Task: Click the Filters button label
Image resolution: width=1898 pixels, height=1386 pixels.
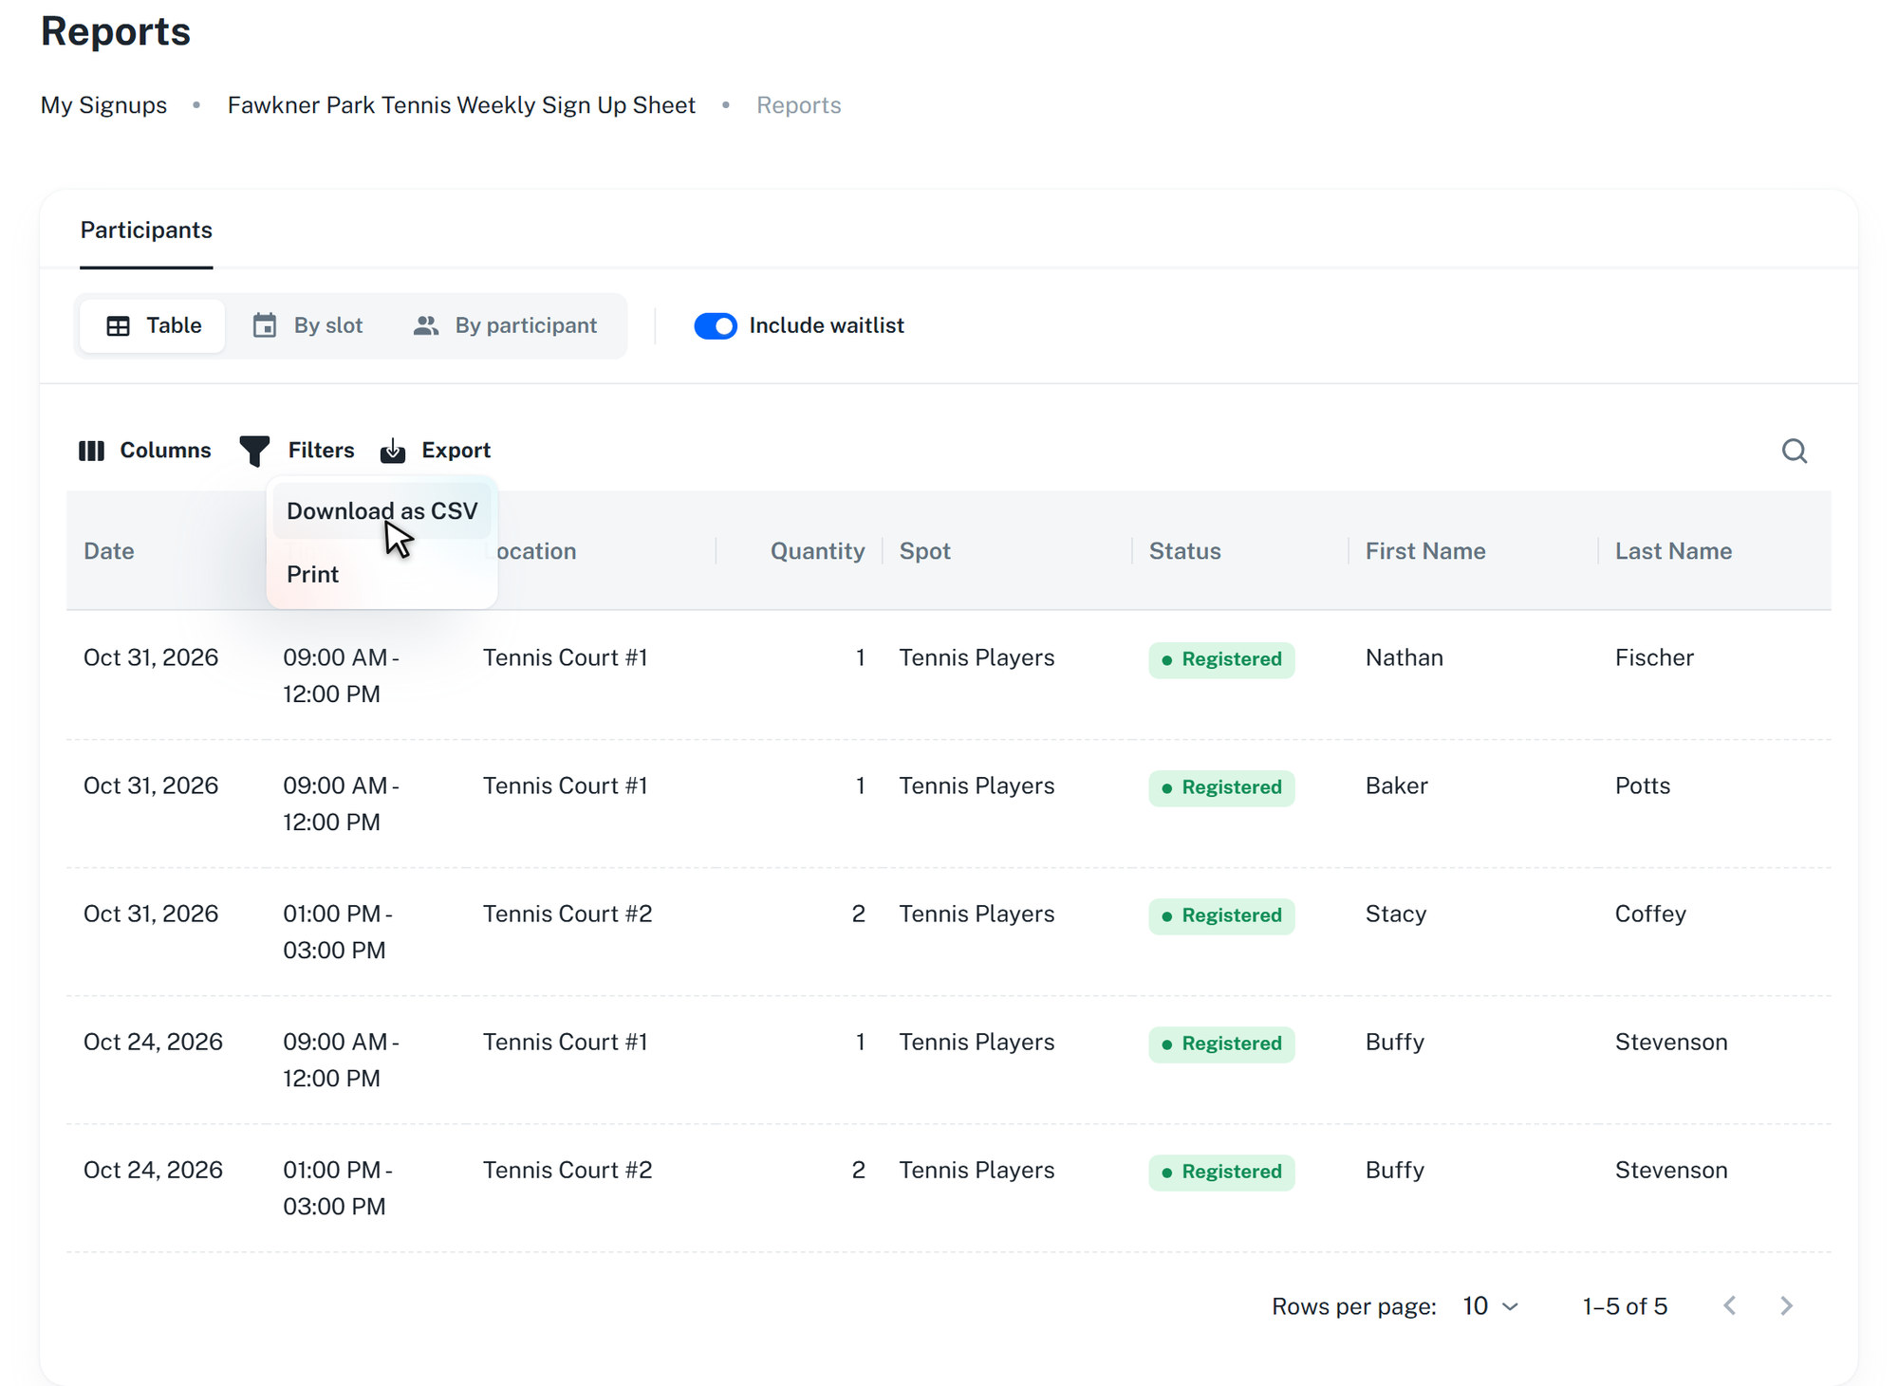Action: tap(321, 451)
